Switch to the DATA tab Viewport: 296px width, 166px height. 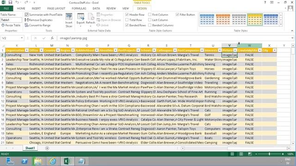(96, 8)
